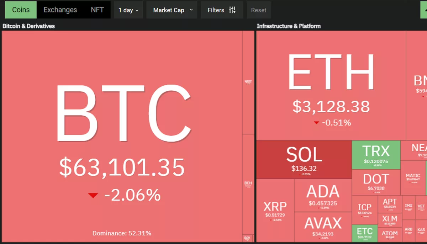Select the AVAX tile

tap(323, 227)
